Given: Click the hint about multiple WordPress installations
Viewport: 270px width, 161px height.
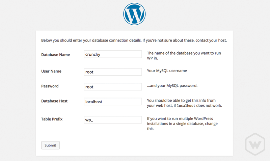Looking at the screenshot, I should (182, 124).
